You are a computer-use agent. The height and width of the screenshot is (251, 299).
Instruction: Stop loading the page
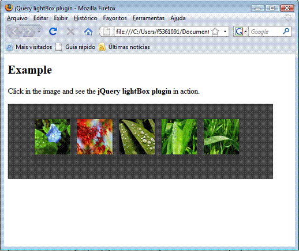(70, 32)
